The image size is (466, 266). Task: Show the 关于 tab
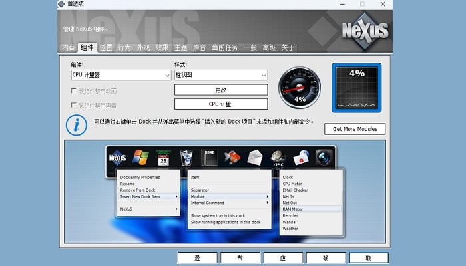pyautogui.click(x=288, y=47)
